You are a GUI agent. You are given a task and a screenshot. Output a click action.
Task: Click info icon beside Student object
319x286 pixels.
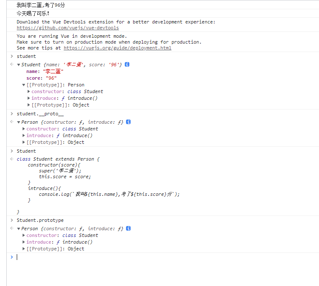tap(127, 65)
